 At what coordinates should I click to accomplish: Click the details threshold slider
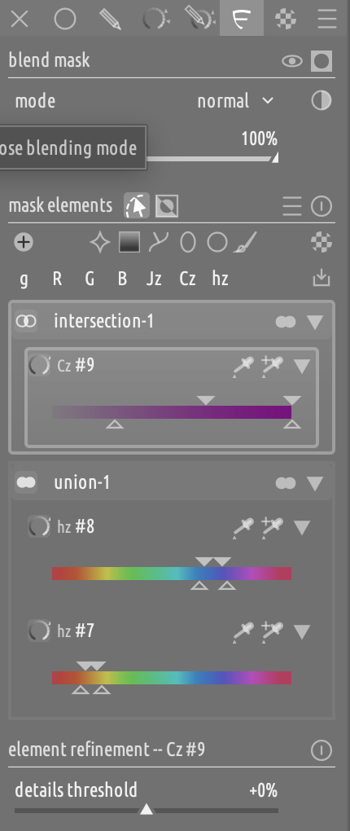(x=147, y=800)
